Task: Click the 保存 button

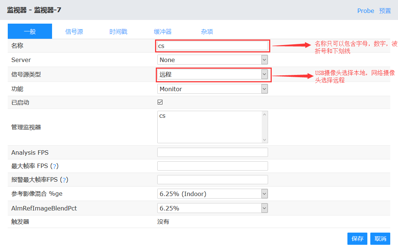Action: [357, 239]
